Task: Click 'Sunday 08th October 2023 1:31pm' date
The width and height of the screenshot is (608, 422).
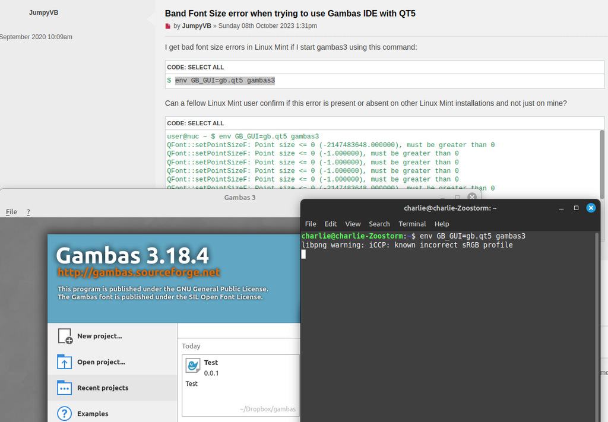Action: point(268,26)
